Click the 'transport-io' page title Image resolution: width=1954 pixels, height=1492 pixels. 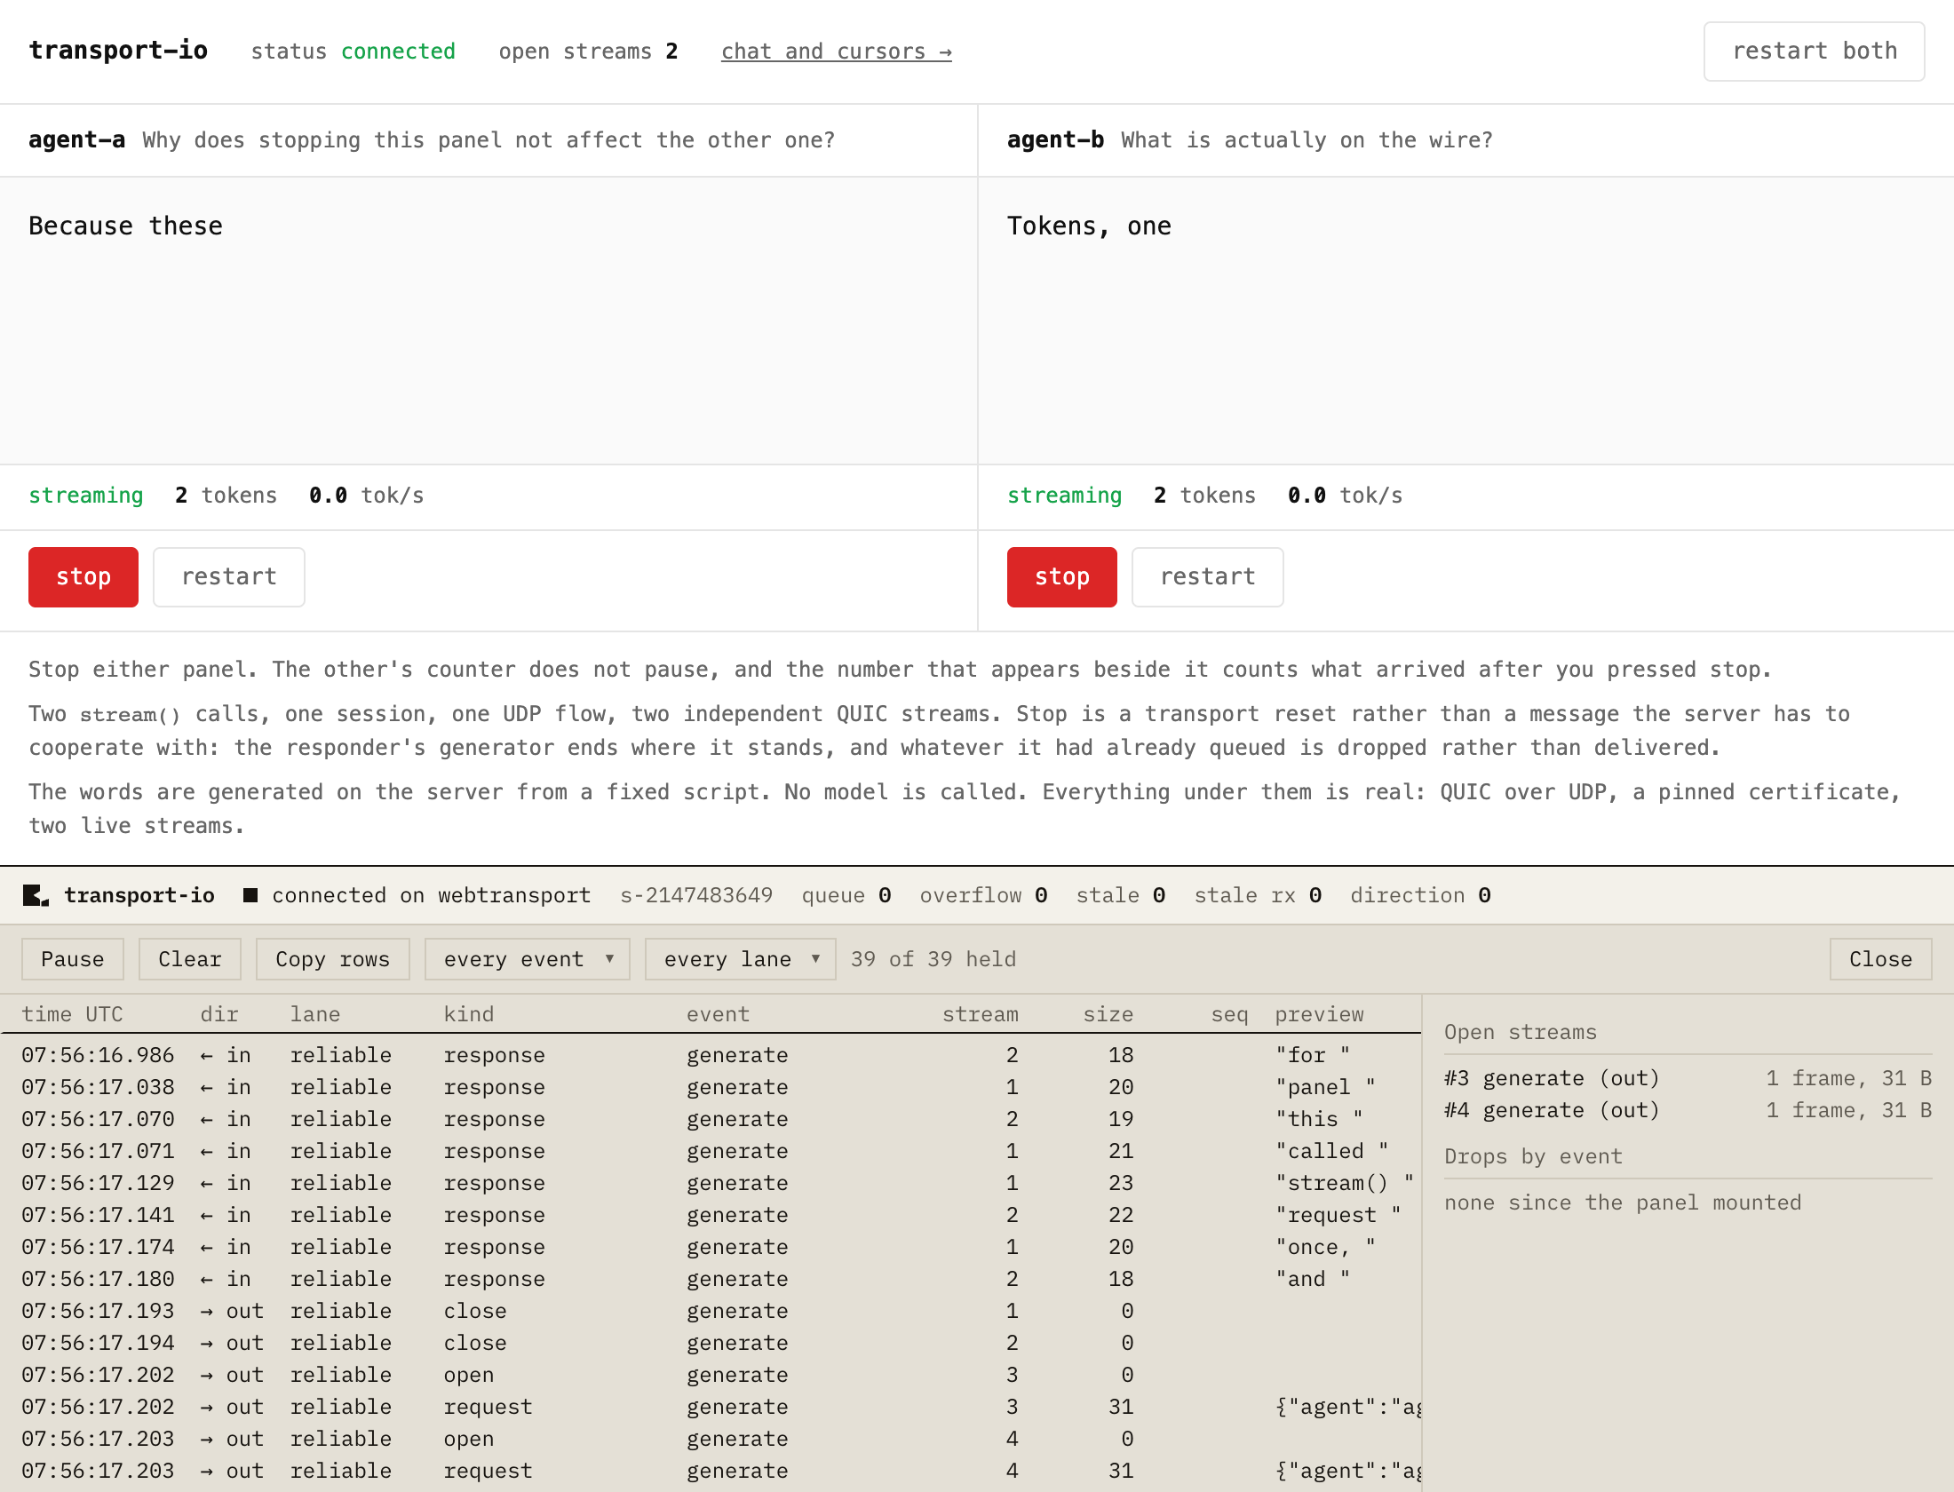(x=118, y=51)
